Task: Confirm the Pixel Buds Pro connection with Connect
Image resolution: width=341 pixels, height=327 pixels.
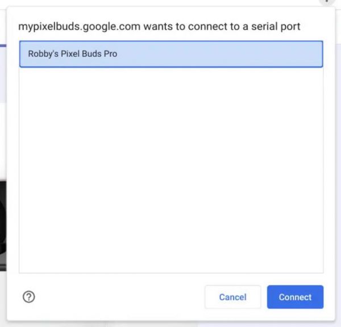Action: coord(295,297)
